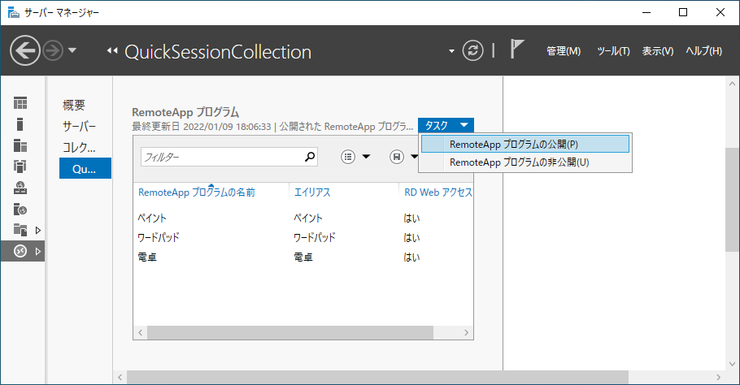
Task: Open the 管理(M) menu
Action: [564, 51]
